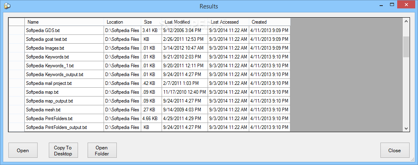Click Created cell in Softpedia GDS.txt row
418x165 pixels.
click(270, 30)
